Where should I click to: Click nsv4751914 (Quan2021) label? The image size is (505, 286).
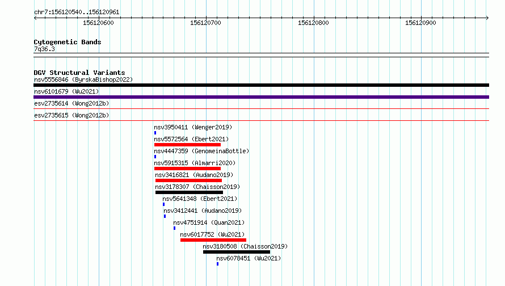[209, 222]
